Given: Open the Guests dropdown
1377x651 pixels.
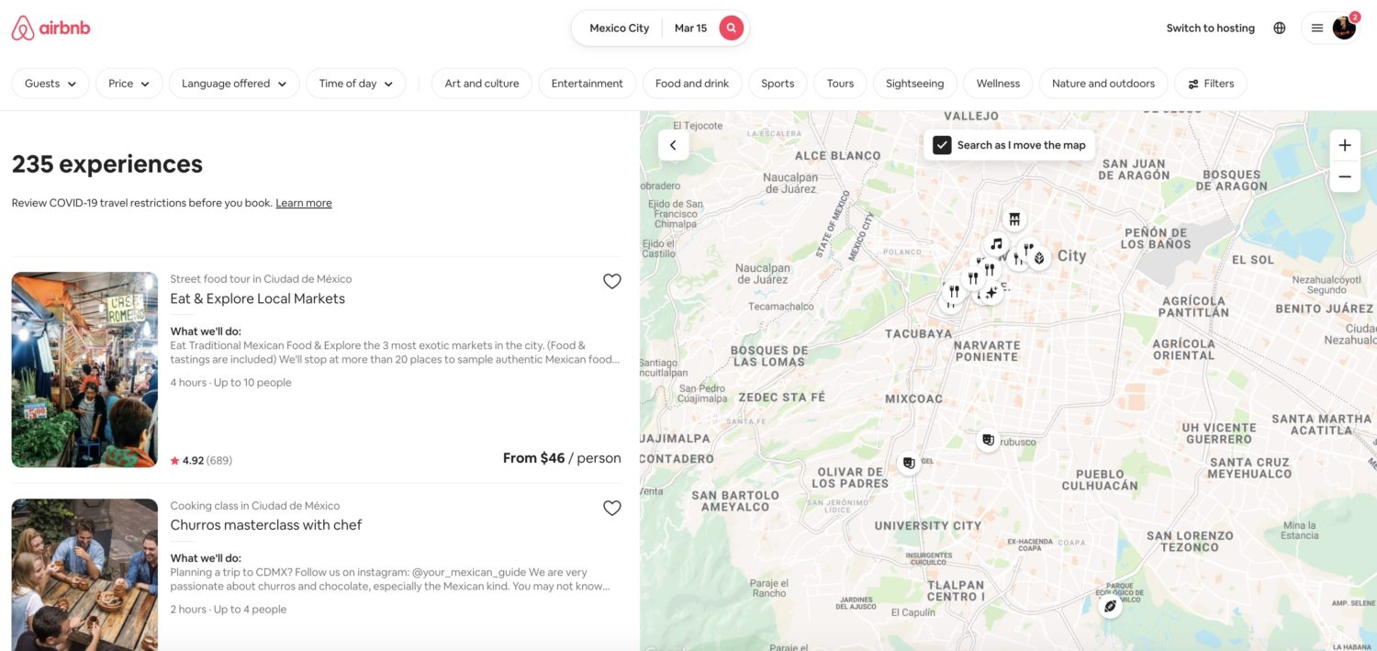Looking at the screenshot, I should (50, 83).
